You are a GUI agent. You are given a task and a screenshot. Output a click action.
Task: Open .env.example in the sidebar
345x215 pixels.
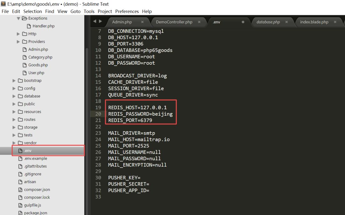(35, 158)
